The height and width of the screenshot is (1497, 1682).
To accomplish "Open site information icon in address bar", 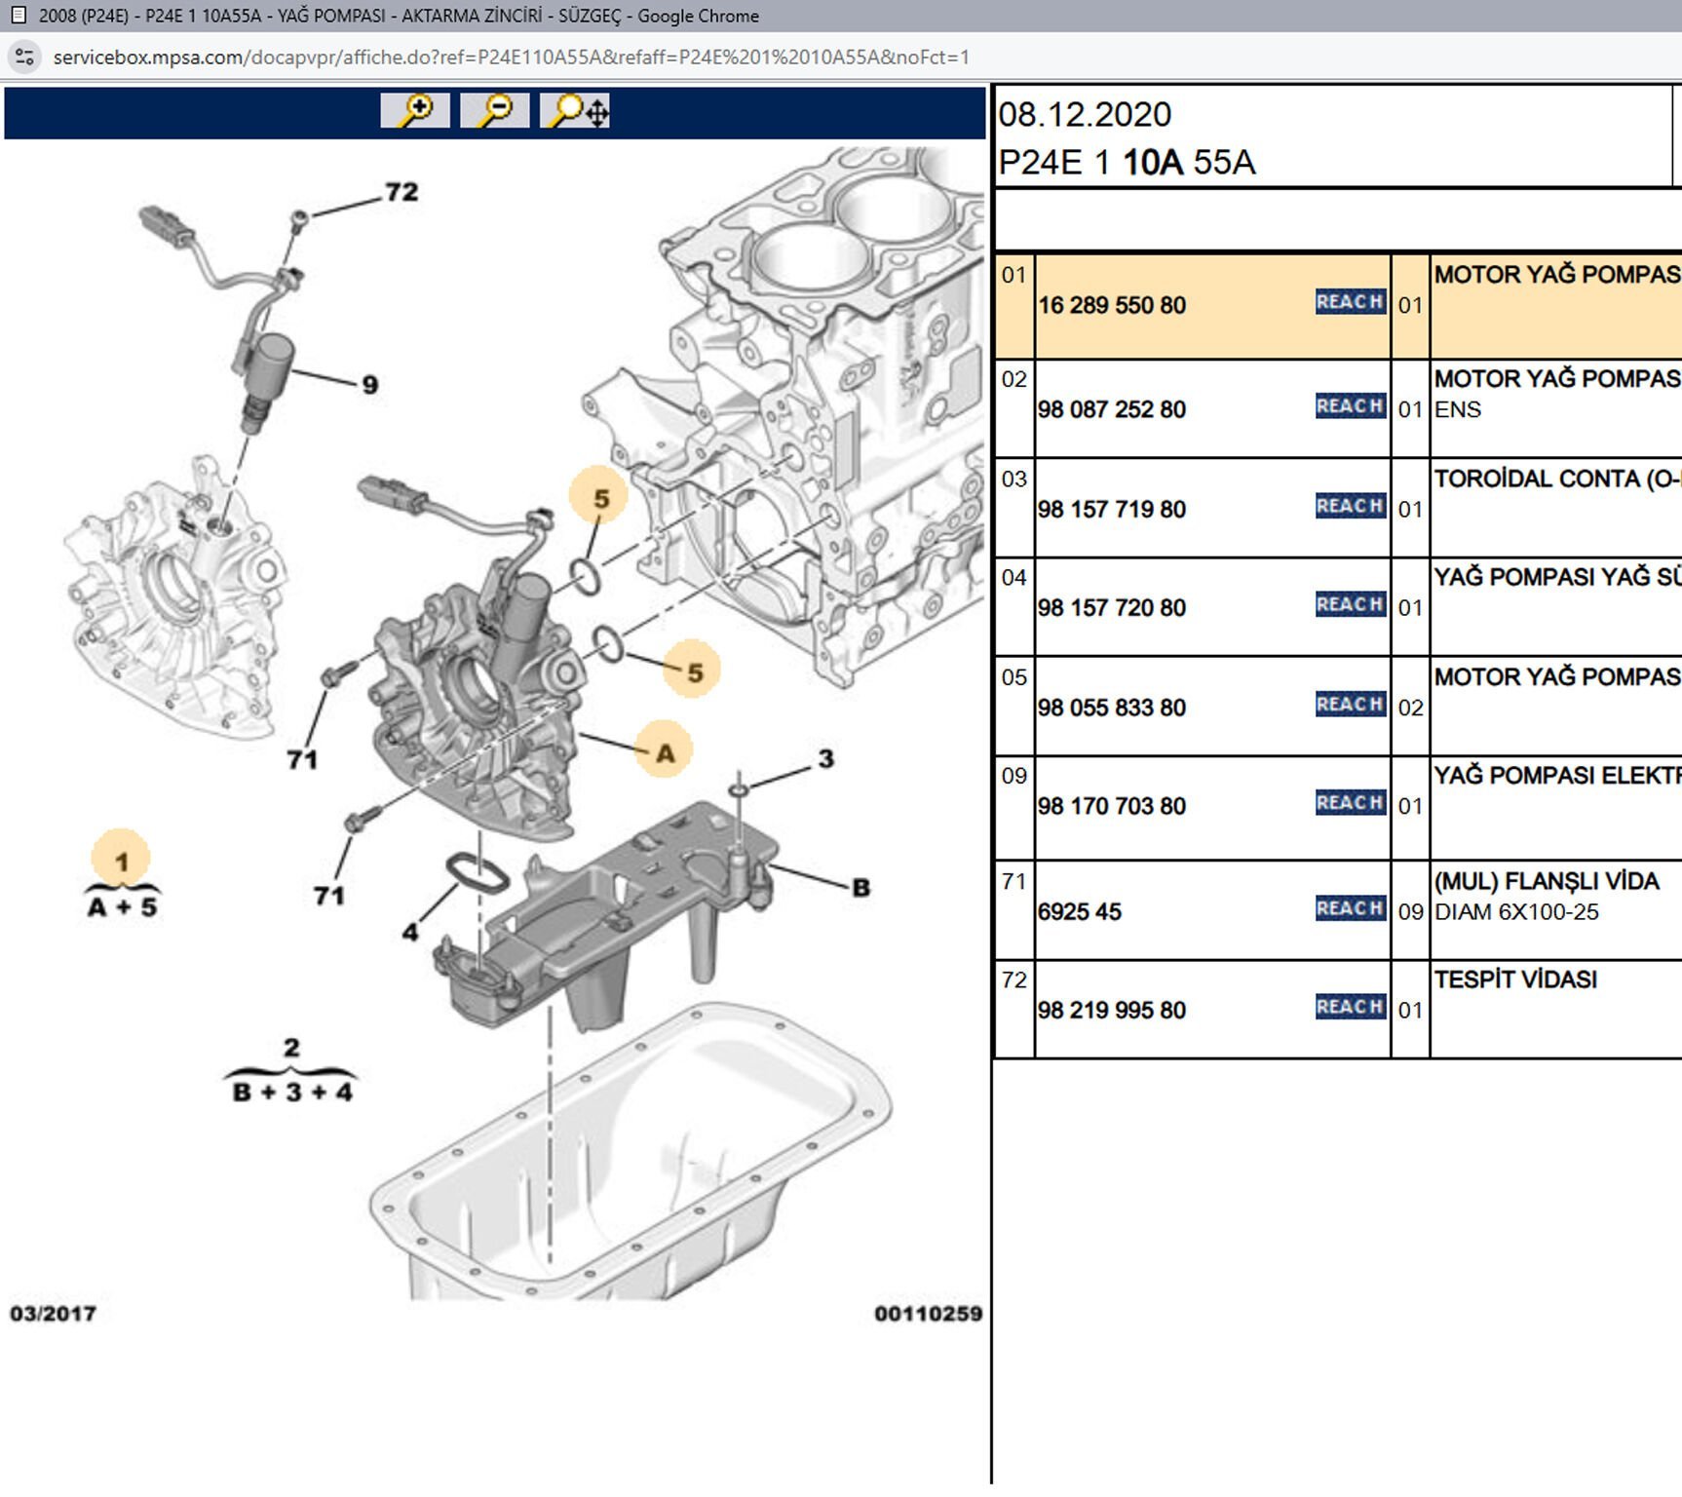I will click(24, 58).
